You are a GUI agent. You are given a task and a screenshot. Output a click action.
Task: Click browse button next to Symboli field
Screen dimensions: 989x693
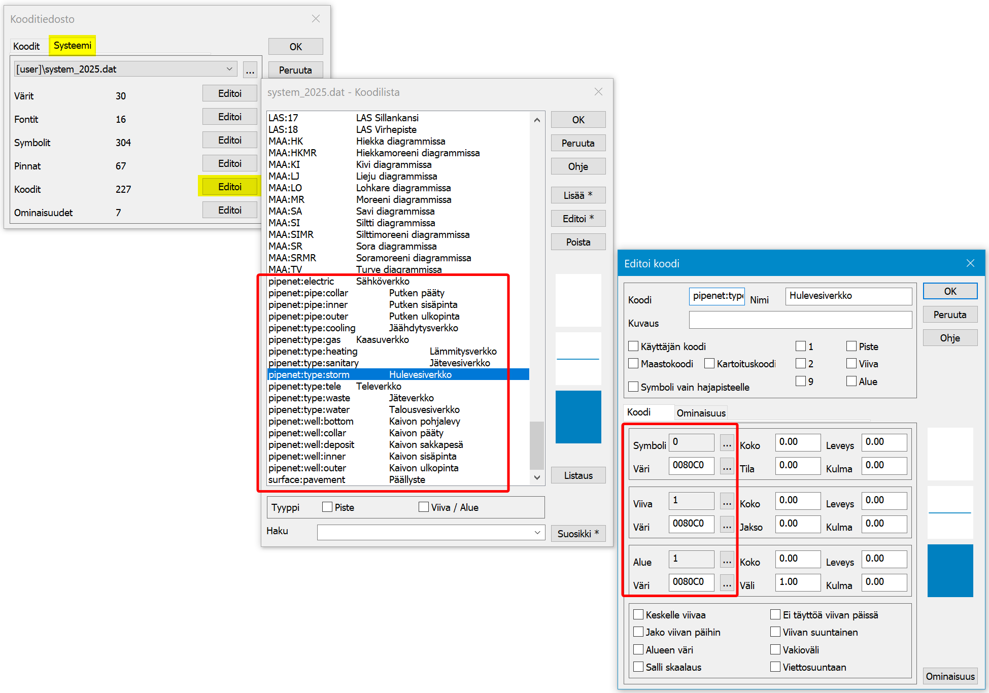click(x=727, y=443)
